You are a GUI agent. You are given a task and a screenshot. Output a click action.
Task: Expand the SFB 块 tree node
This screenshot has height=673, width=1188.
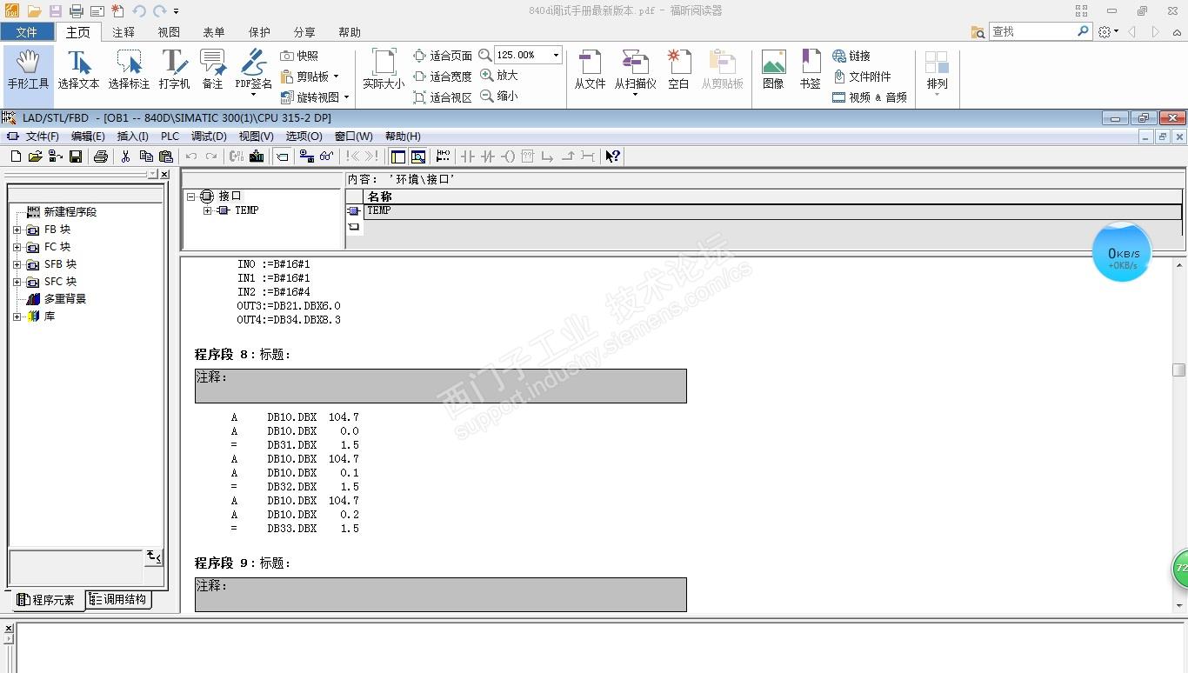click(x=17, y=264)
